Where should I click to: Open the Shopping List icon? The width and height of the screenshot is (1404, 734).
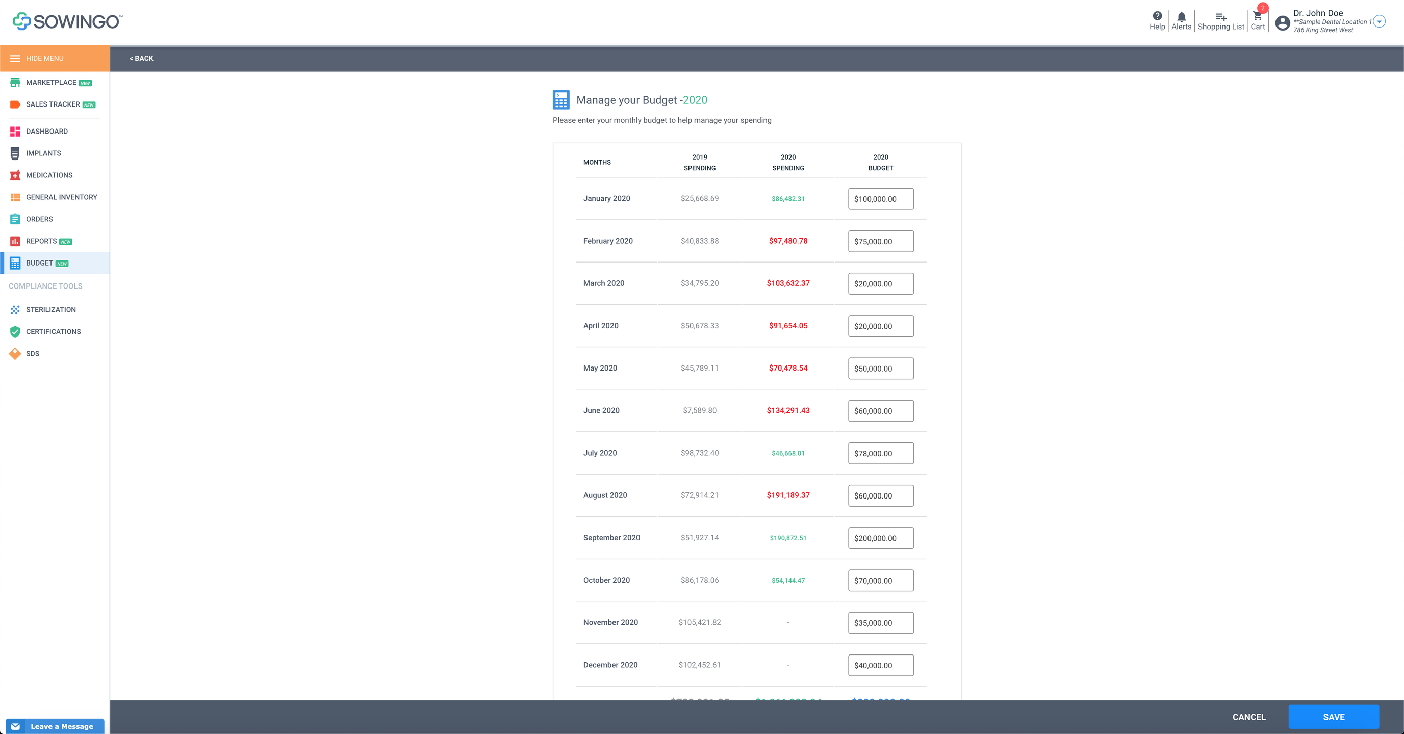1221,17
